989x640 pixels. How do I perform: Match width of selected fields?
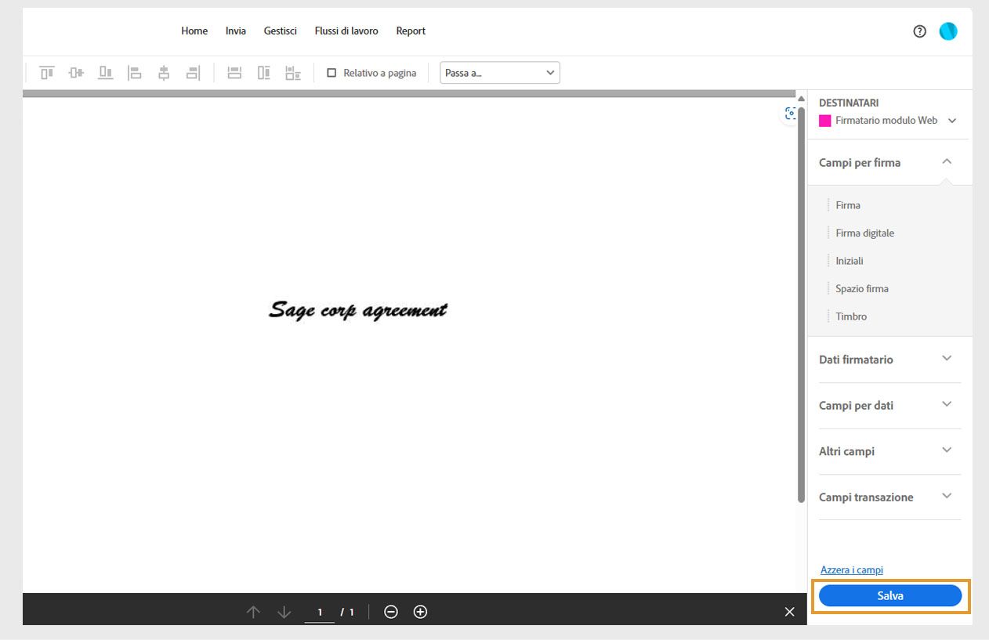click(234, 73)
